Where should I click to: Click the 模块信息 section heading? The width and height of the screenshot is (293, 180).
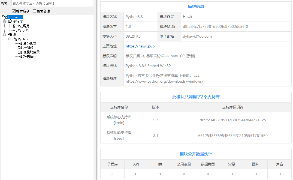click(x=196, y=6)
